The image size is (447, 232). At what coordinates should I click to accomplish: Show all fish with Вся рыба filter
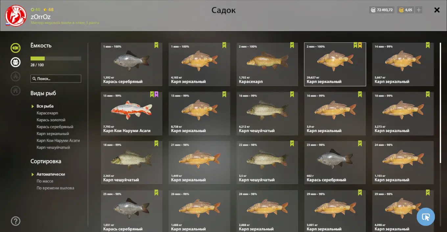pyautogui.click(x=45, y=106)
